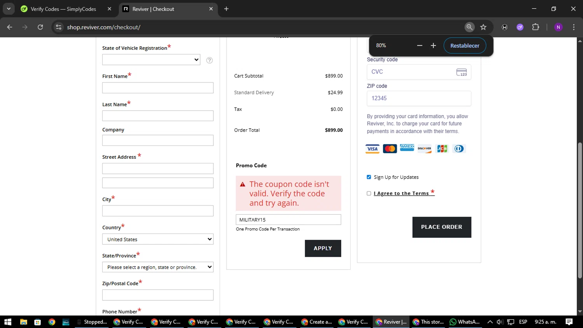Image resolution: width=583 pixels, height=328 pixels.
Task: Open the notification center icon
Action: pyautogui.click(x=569, y=322)
